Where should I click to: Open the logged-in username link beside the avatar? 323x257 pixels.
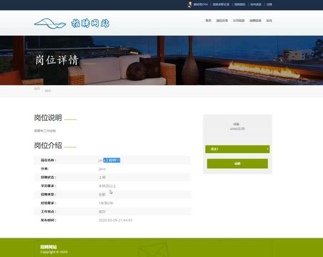(x=201, y=5)
